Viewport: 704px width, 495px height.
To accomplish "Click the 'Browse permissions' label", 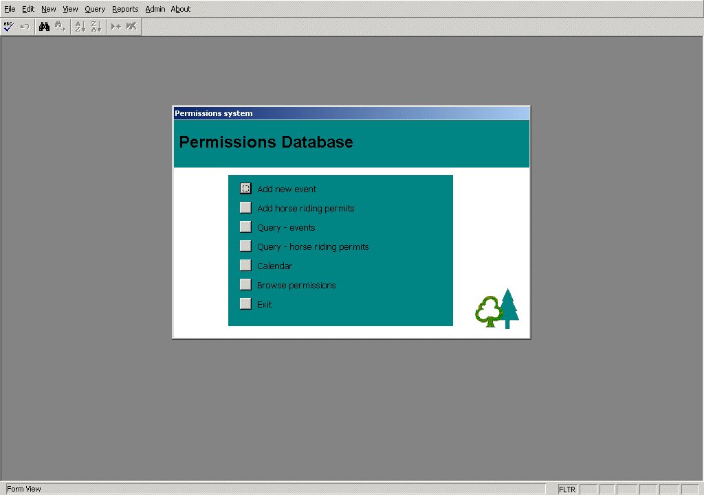I will 296,286.
